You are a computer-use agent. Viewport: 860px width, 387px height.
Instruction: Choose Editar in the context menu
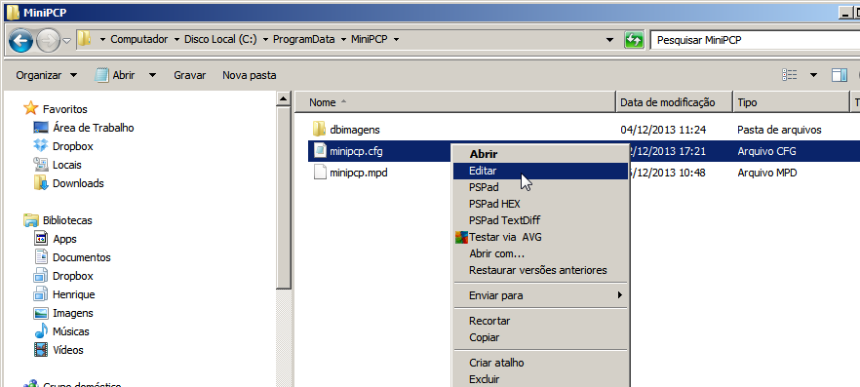[540, 171]
